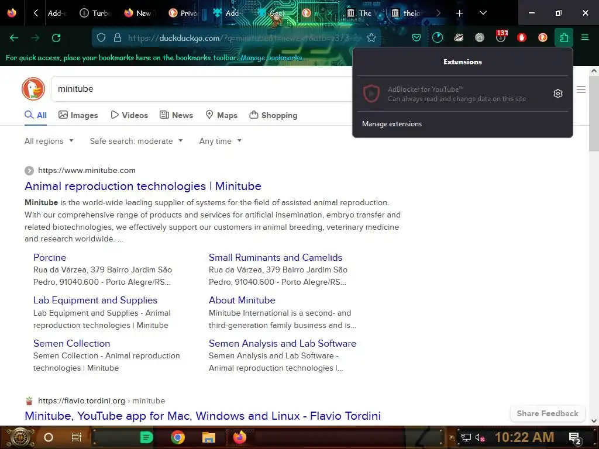Click the DuckDuckGo duck logo
This screenshot has width=599, height=449.
pos(33,89)
